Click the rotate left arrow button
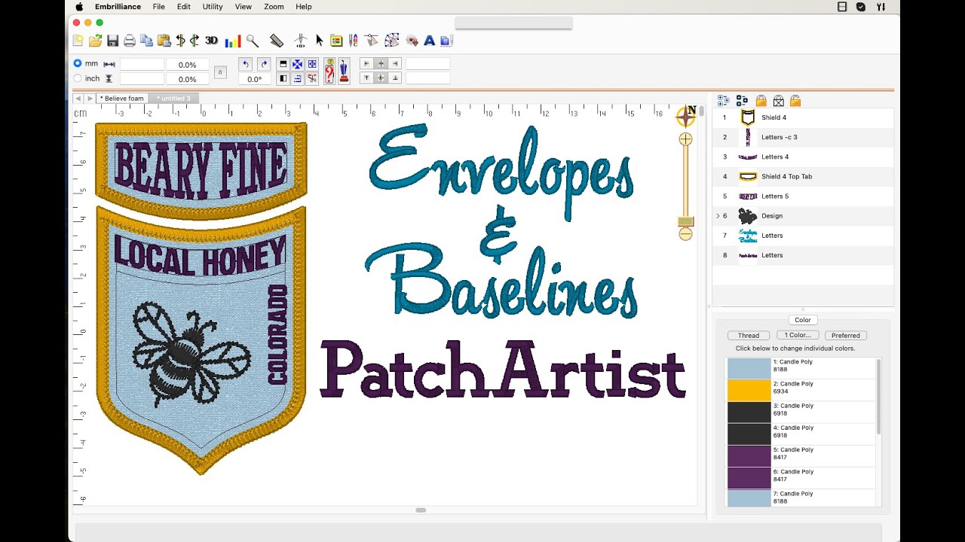965x542 pixels. pos(245,64)
